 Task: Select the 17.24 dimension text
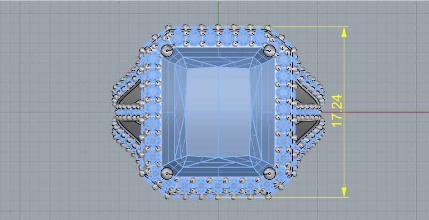pyautogui.click(x=337, y=110)
